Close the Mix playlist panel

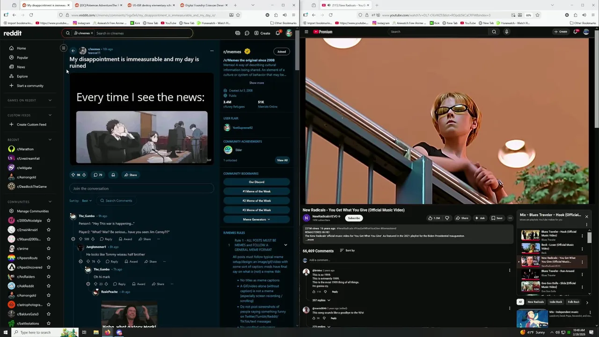click(x=586, y=217)
